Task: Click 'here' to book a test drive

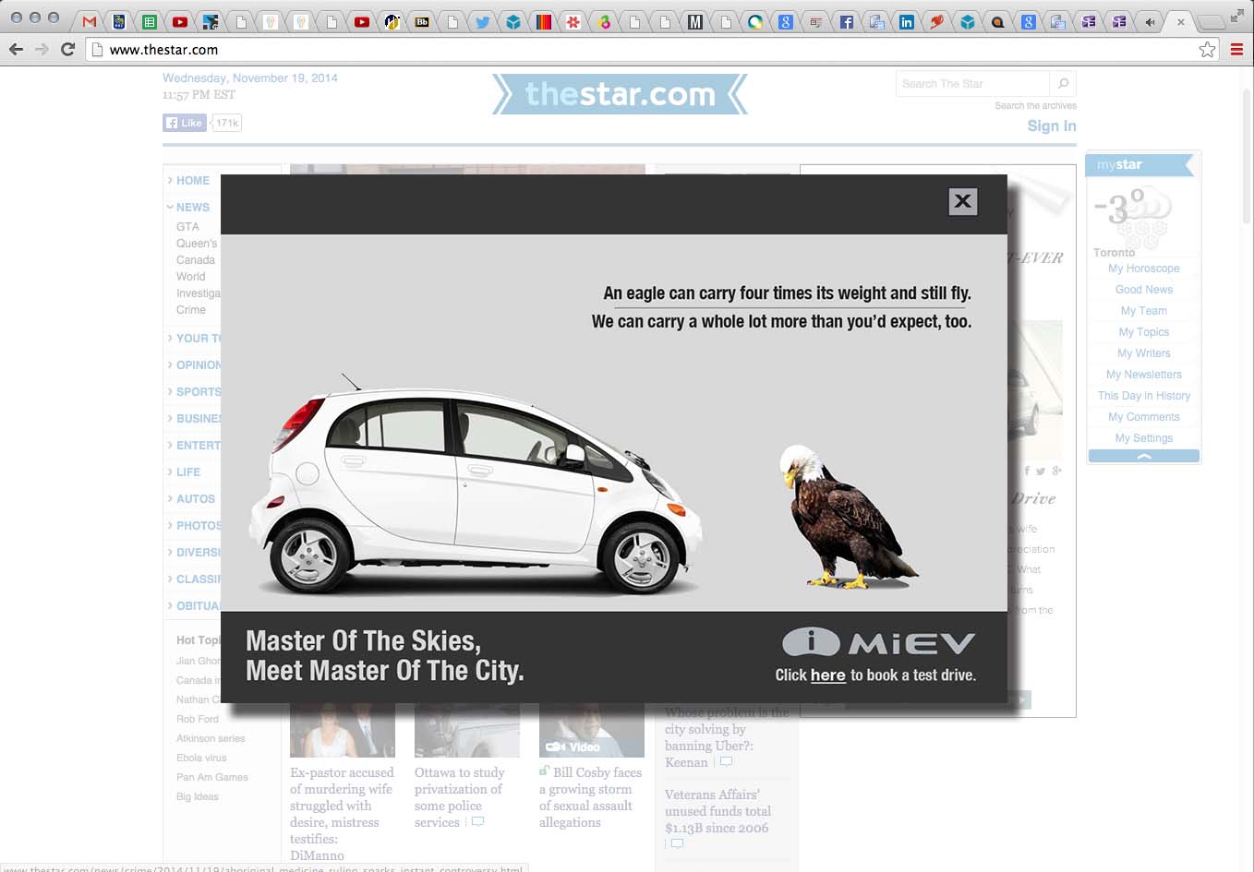Action: [x=827, y=675]
